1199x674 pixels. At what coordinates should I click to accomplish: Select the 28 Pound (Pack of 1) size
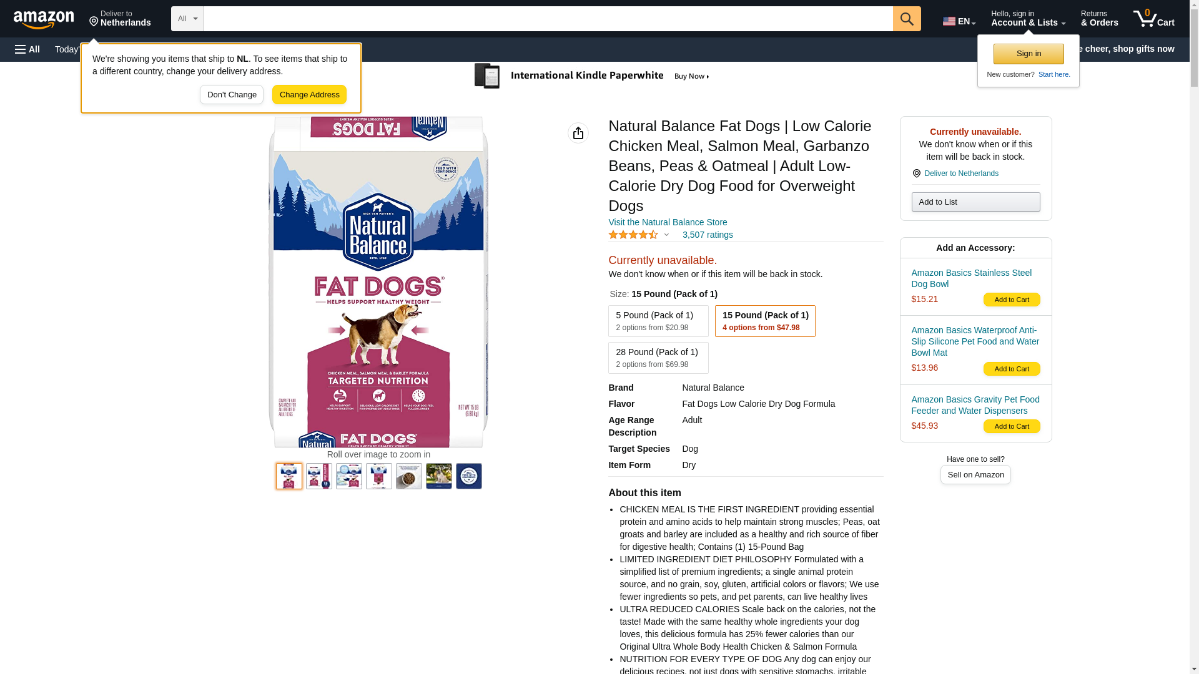(658, 358)
